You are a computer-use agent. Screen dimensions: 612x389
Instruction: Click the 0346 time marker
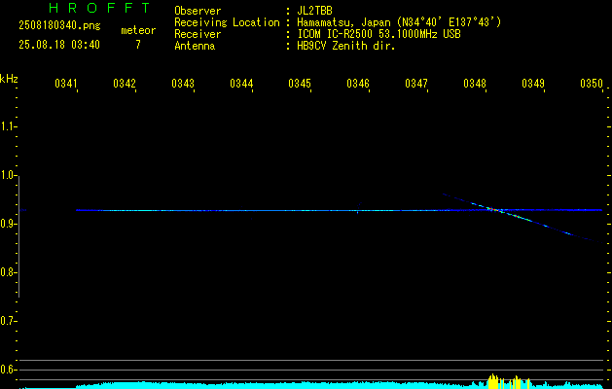click(x=357, y=84)
